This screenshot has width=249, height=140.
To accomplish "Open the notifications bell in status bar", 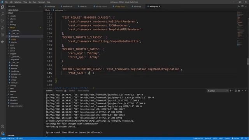I will 245,138.
